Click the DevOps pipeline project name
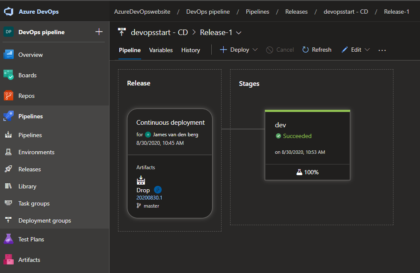This screenshot has width=420, height=273. 41,32
